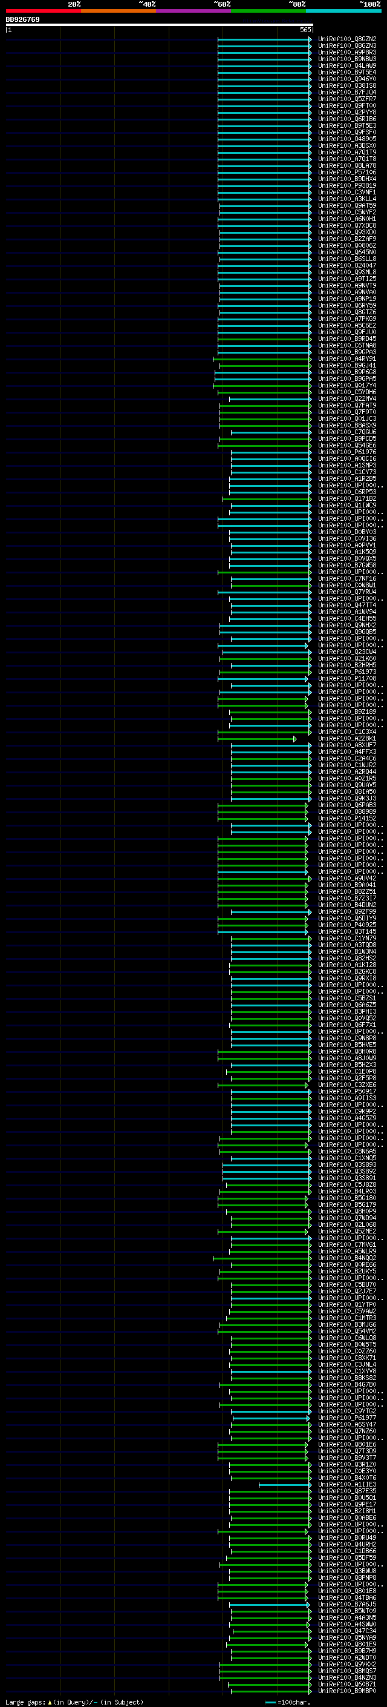Open hit UniRef100_Q8GZN2
387x1707 pixels.
347,39
